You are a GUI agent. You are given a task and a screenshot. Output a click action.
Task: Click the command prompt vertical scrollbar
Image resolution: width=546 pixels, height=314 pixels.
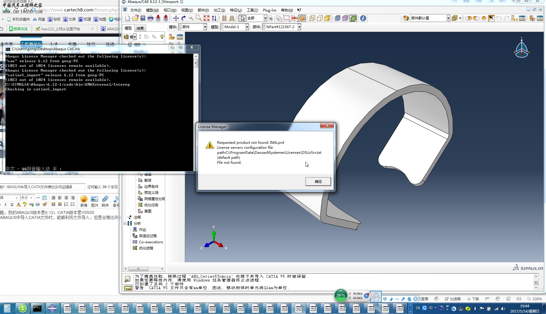(x=196, y=112)
